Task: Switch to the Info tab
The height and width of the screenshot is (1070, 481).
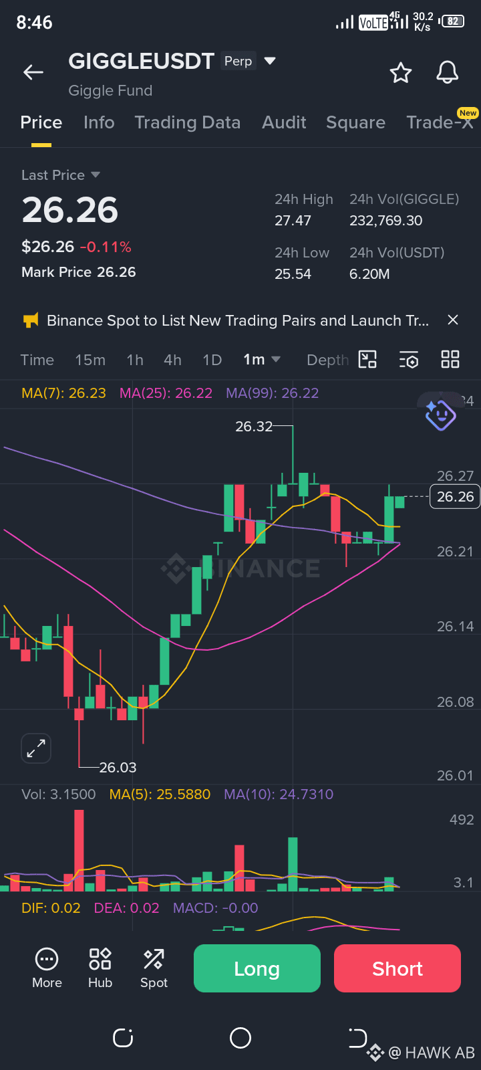Action: click(99, 122)
